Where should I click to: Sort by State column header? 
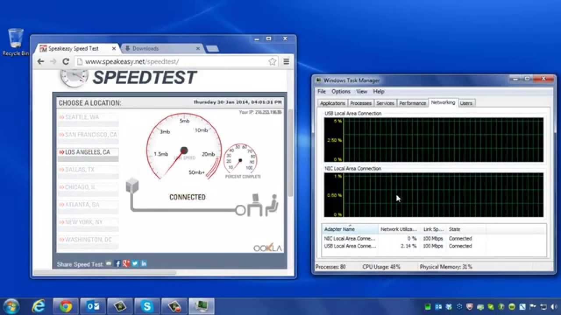click(466, 229)
